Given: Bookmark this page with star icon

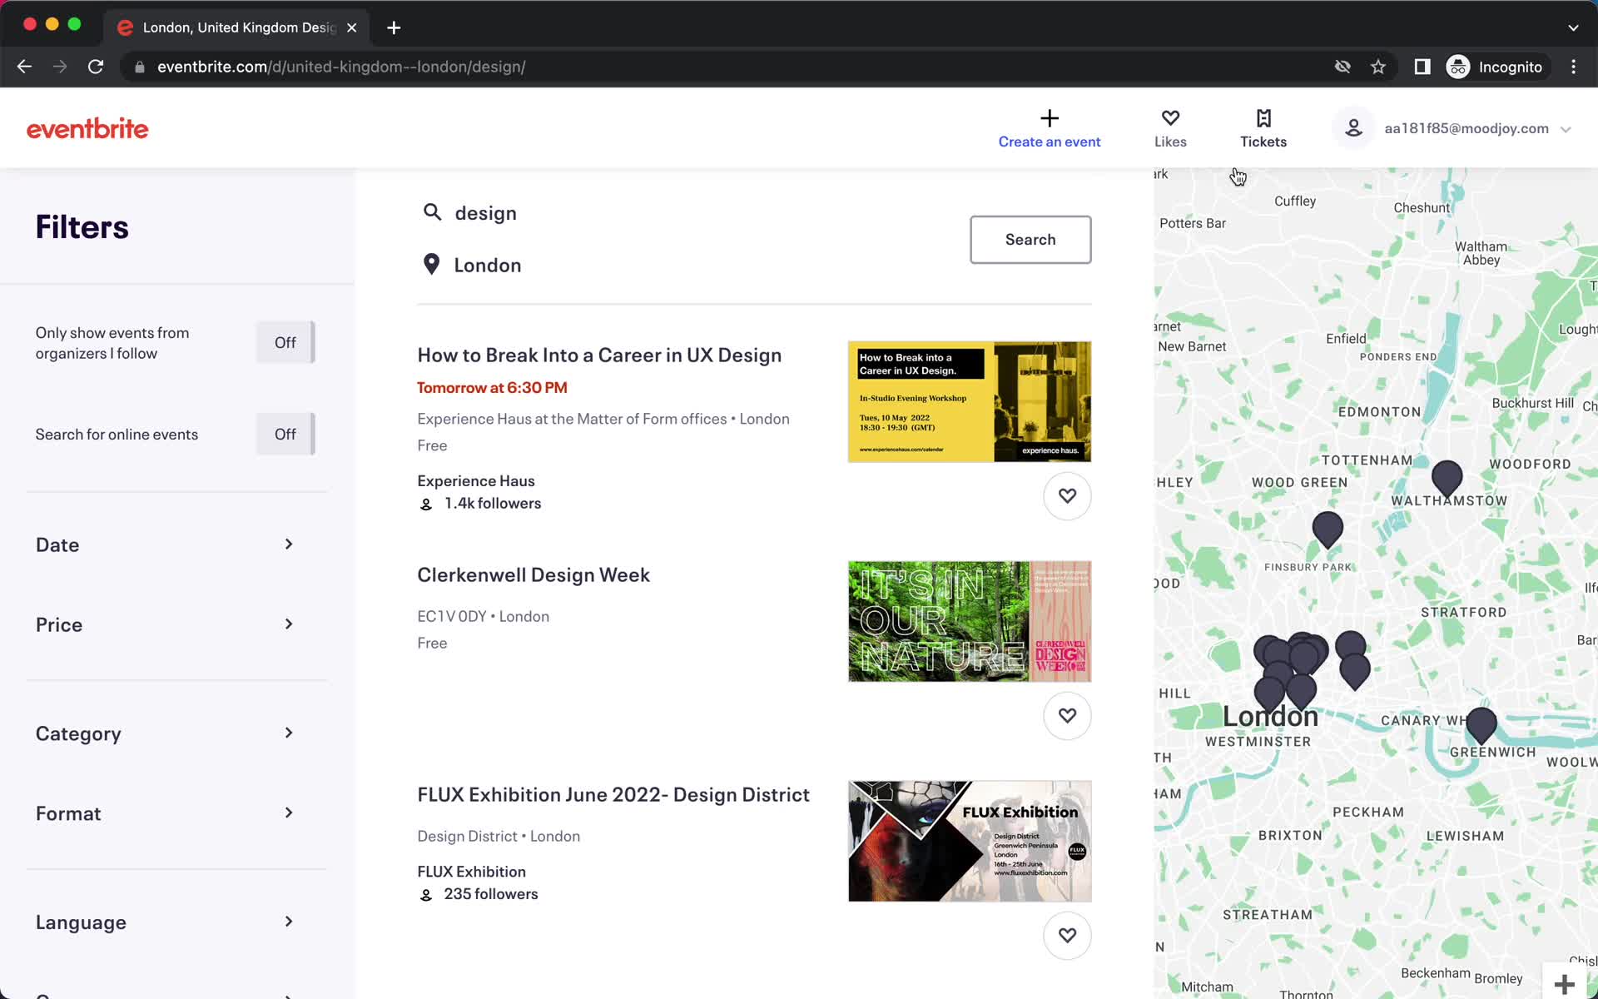Looking at the screenshot, I should coord(1378,67).
